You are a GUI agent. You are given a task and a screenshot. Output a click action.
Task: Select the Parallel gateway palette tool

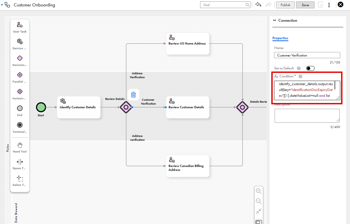(20, 78)
